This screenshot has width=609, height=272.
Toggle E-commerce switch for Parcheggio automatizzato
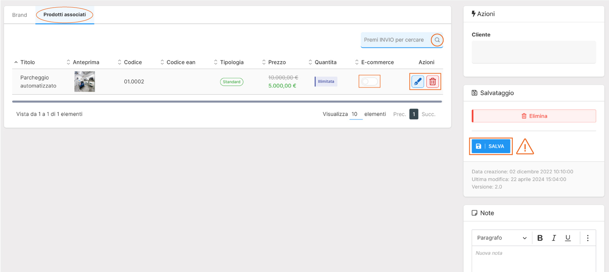point(369,81)
